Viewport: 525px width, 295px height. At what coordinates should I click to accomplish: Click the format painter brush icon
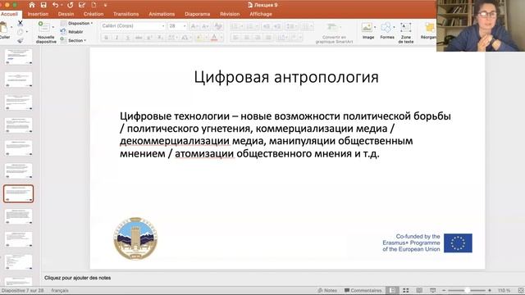coord(20,40)
